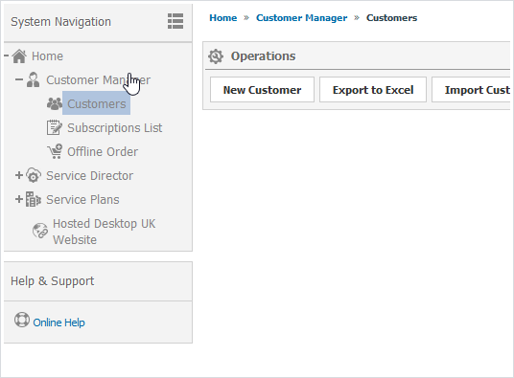
Task: Click the Hosted Desktop UK globe link icon
Action: click(x=40, y=231)
